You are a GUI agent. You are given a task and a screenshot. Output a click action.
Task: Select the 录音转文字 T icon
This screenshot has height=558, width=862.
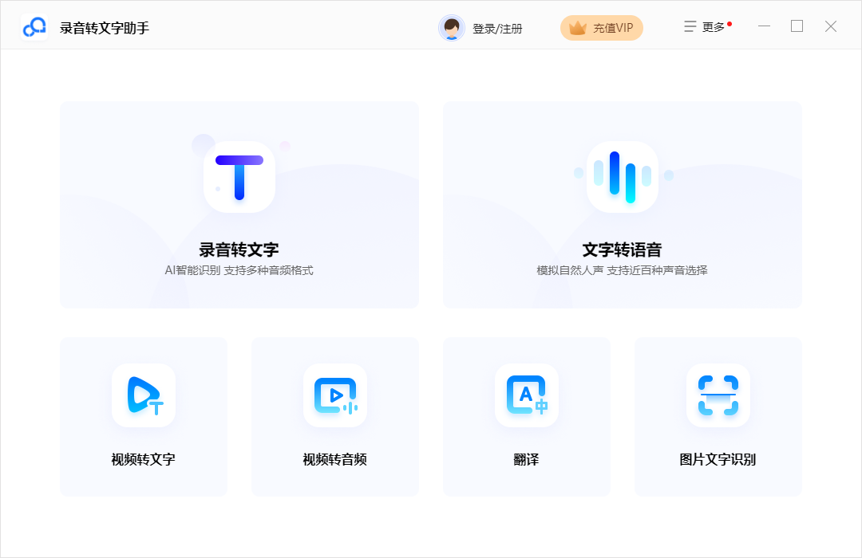pos(239,177)
